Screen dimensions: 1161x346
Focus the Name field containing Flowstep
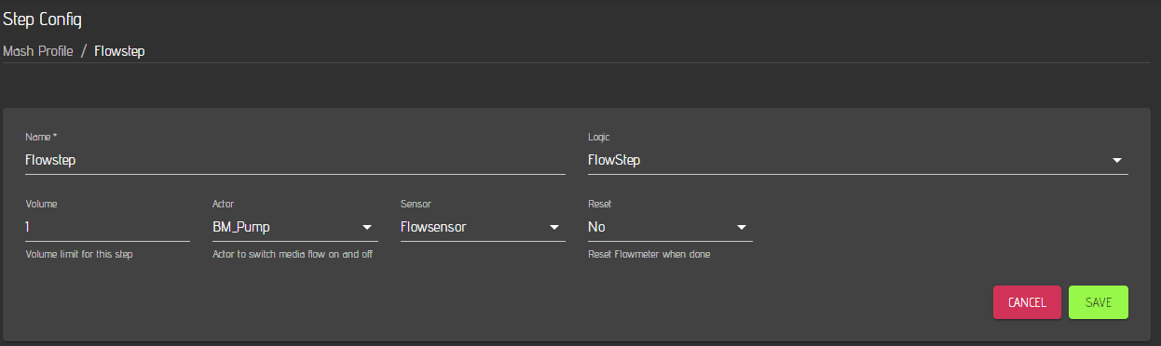pos(294,160)
